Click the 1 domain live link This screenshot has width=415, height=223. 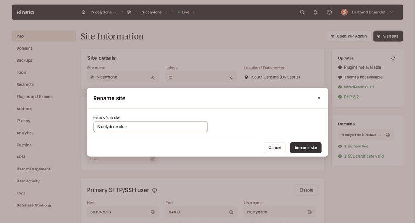point(356,146)
